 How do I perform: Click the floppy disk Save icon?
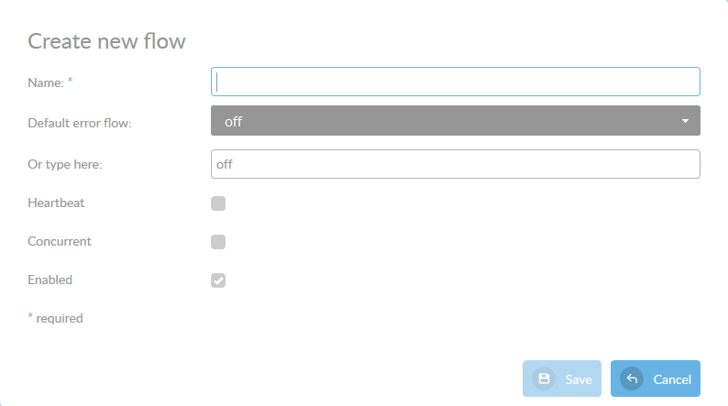pyautogui.click(x=544, y=379)
